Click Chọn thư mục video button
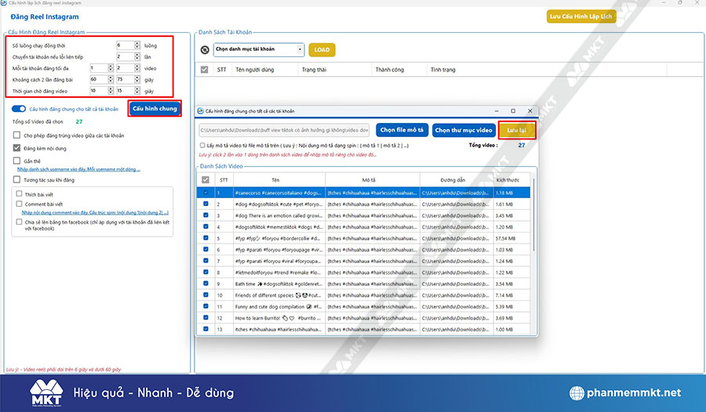 click(464, 130)
